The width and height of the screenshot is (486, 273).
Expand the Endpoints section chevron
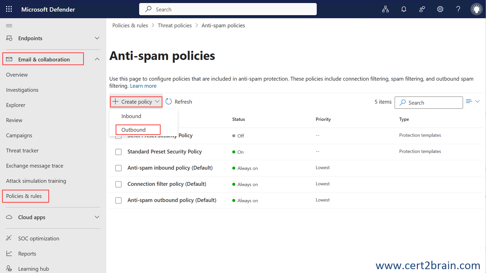(x=97, y=38)
